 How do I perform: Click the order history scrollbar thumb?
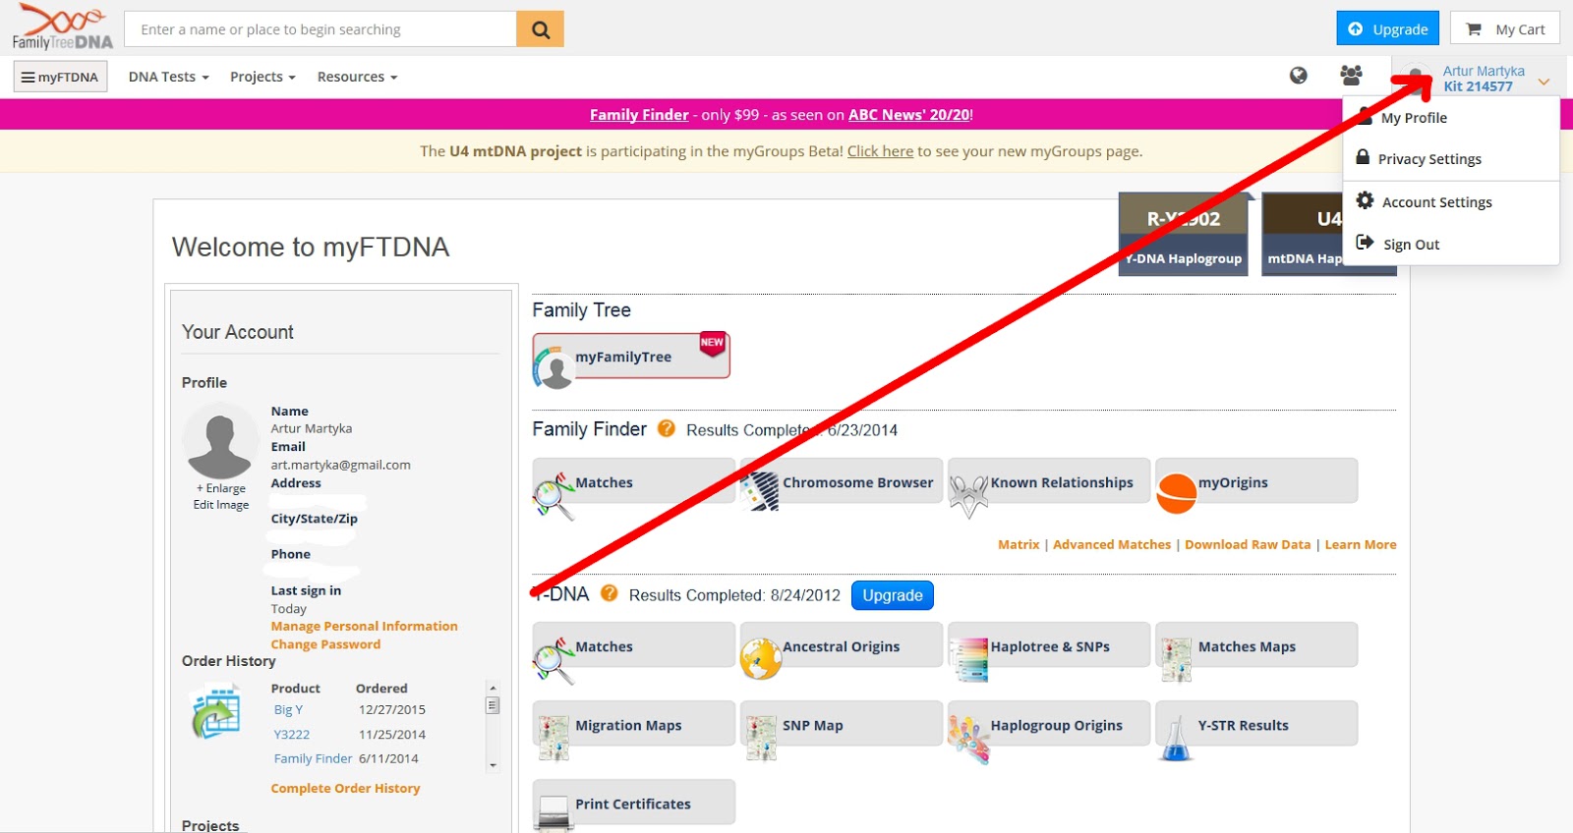(493, 705)
